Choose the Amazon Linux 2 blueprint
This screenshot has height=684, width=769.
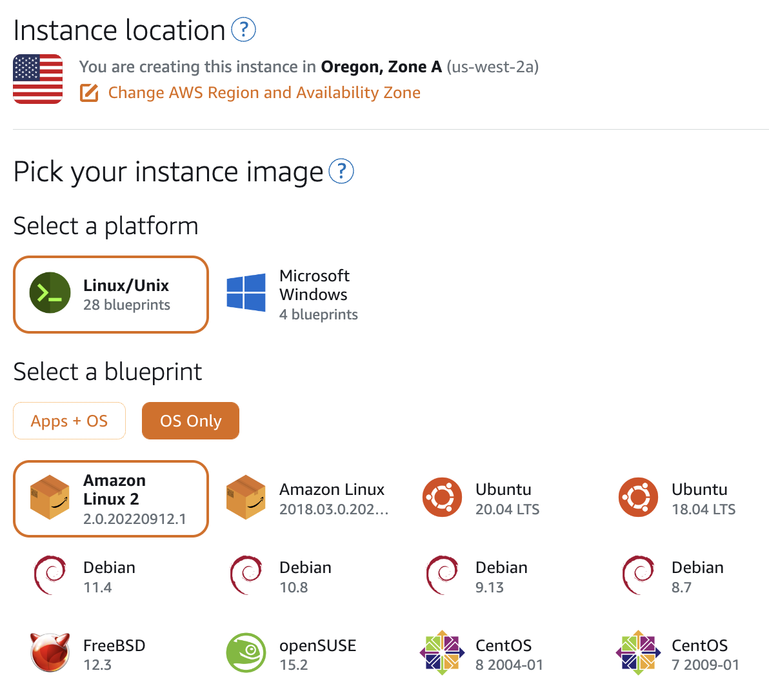111,499
